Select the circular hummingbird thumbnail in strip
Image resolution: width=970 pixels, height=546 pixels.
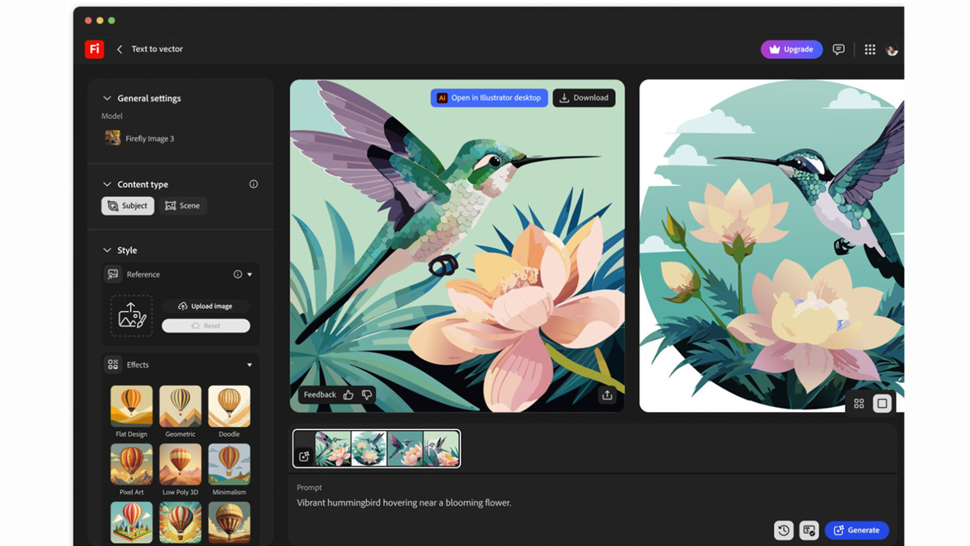(x=369, y=448)
